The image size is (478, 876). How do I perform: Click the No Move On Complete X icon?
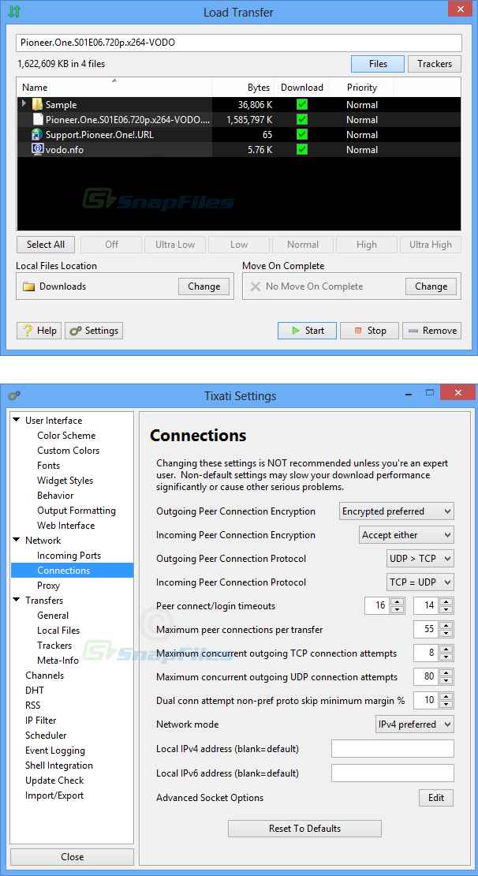256,286
